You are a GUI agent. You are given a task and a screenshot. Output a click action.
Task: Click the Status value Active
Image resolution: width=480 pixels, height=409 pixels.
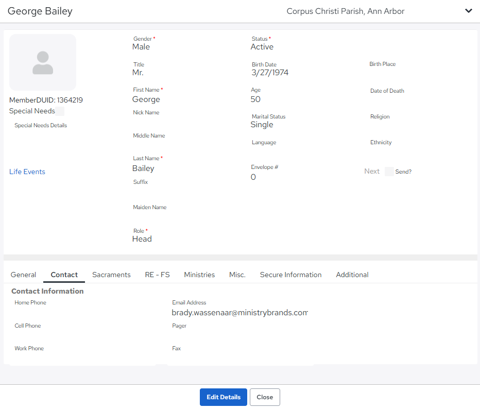click(x=262, y=47)
